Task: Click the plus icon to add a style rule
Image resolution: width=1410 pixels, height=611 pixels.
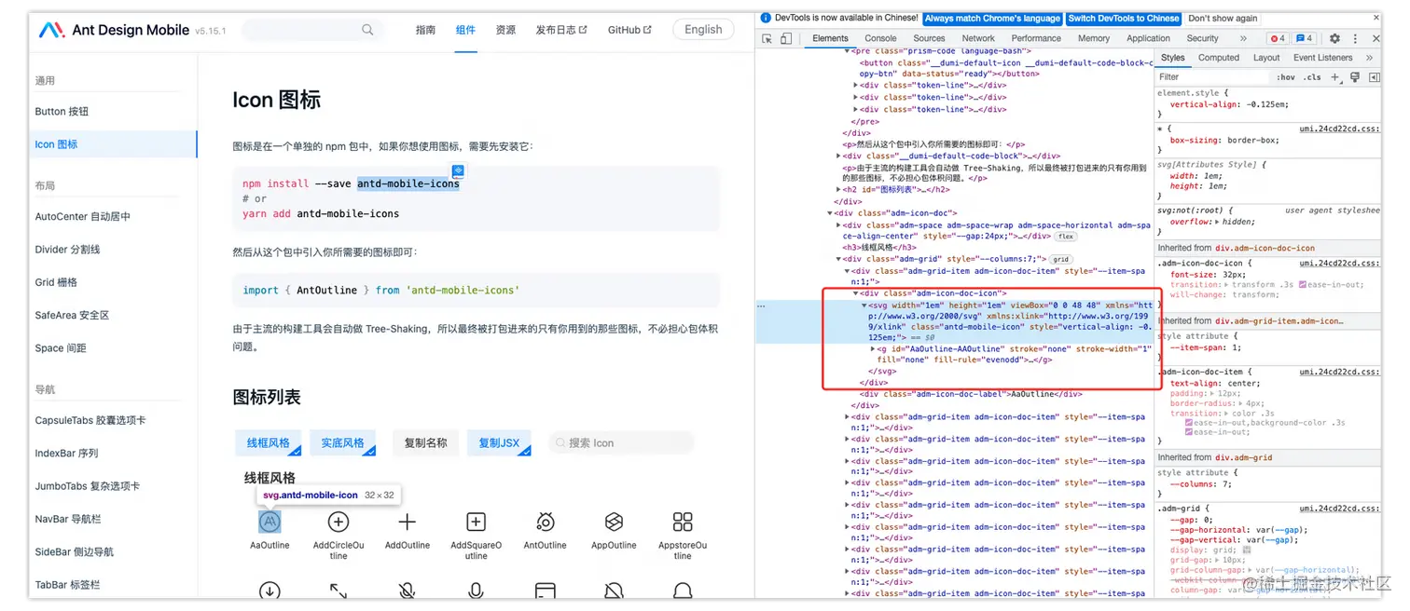Action: pyautogui.click(x=1335, y=77)
